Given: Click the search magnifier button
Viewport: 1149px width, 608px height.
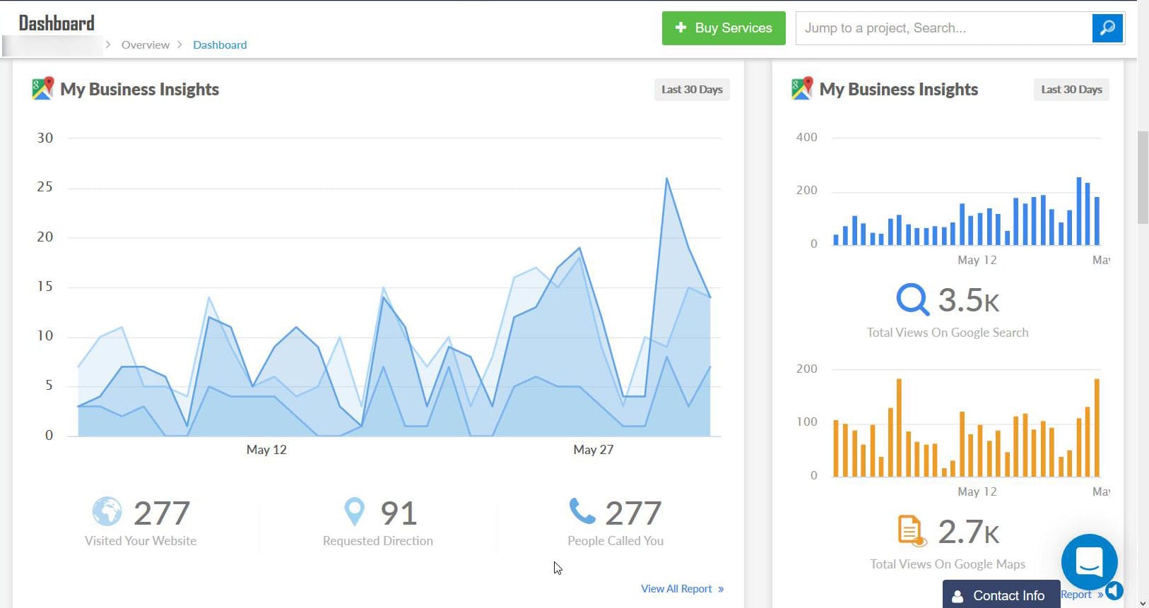Looking at the screenshot, I should (1107, 28).
